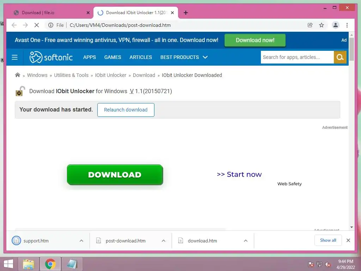
Task: Click muted volume tray icon
Action: click(x=328, y=264)
